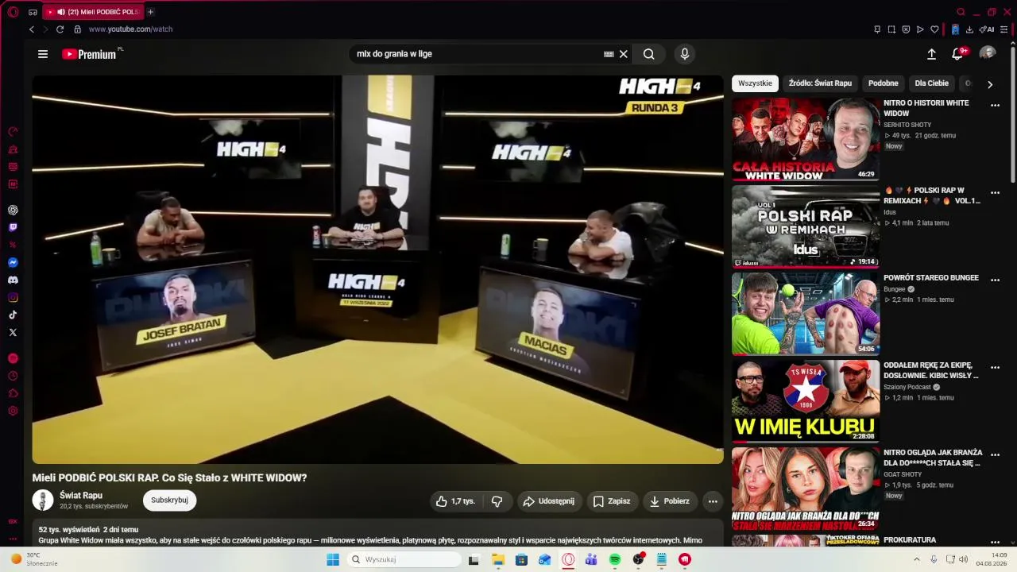View site security lock info

point(77,29)
